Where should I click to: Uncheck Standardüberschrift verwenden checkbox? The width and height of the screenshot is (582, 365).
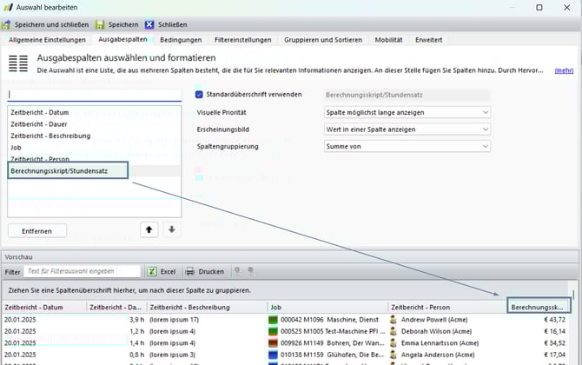click(199, 94)
